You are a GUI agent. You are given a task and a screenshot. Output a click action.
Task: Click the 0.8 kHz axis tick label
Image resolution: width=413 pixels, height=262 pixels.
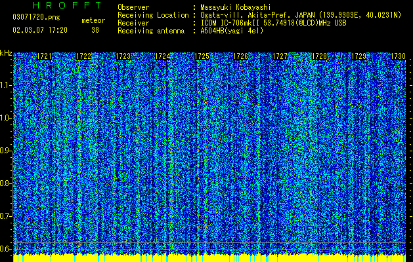pos(6,183)
